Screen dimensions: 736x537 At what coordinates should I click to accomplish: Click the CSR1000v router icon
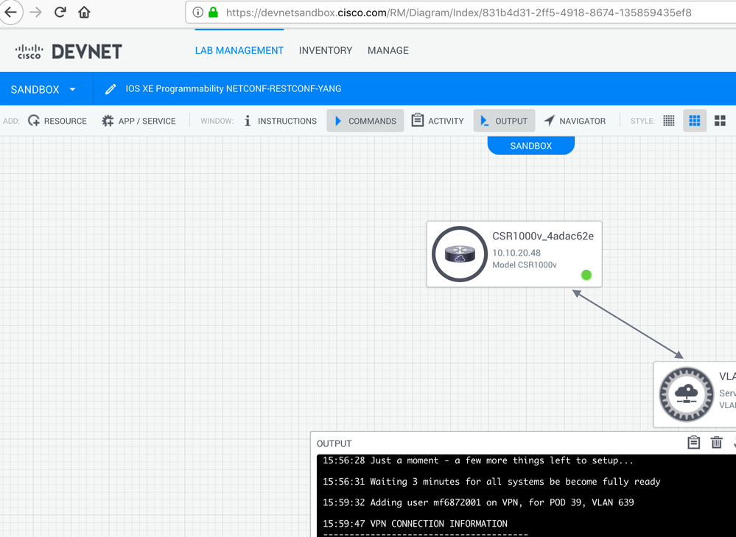coord(460,254)
